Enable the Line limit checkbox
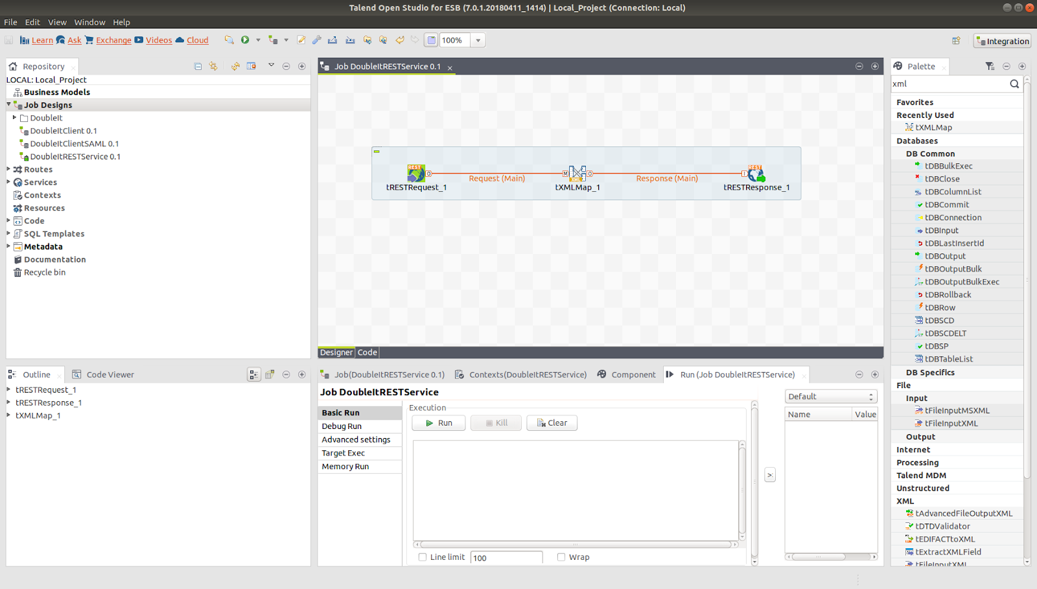 point(423,557)
